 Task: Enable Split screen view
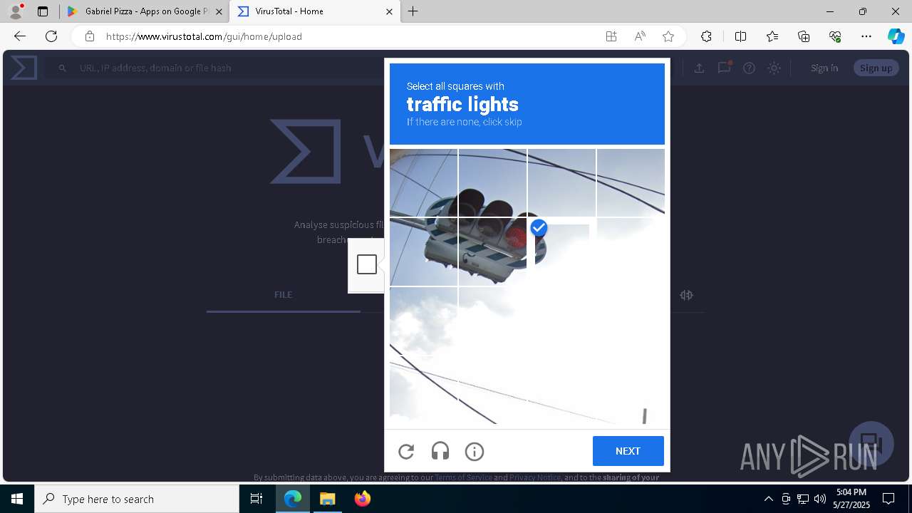(x=740, y=36)
